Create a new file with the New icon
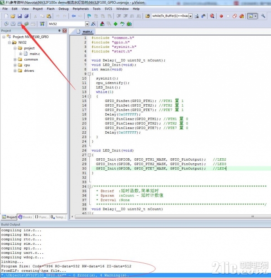The image size is (271, 278). (x=7, y=16)
